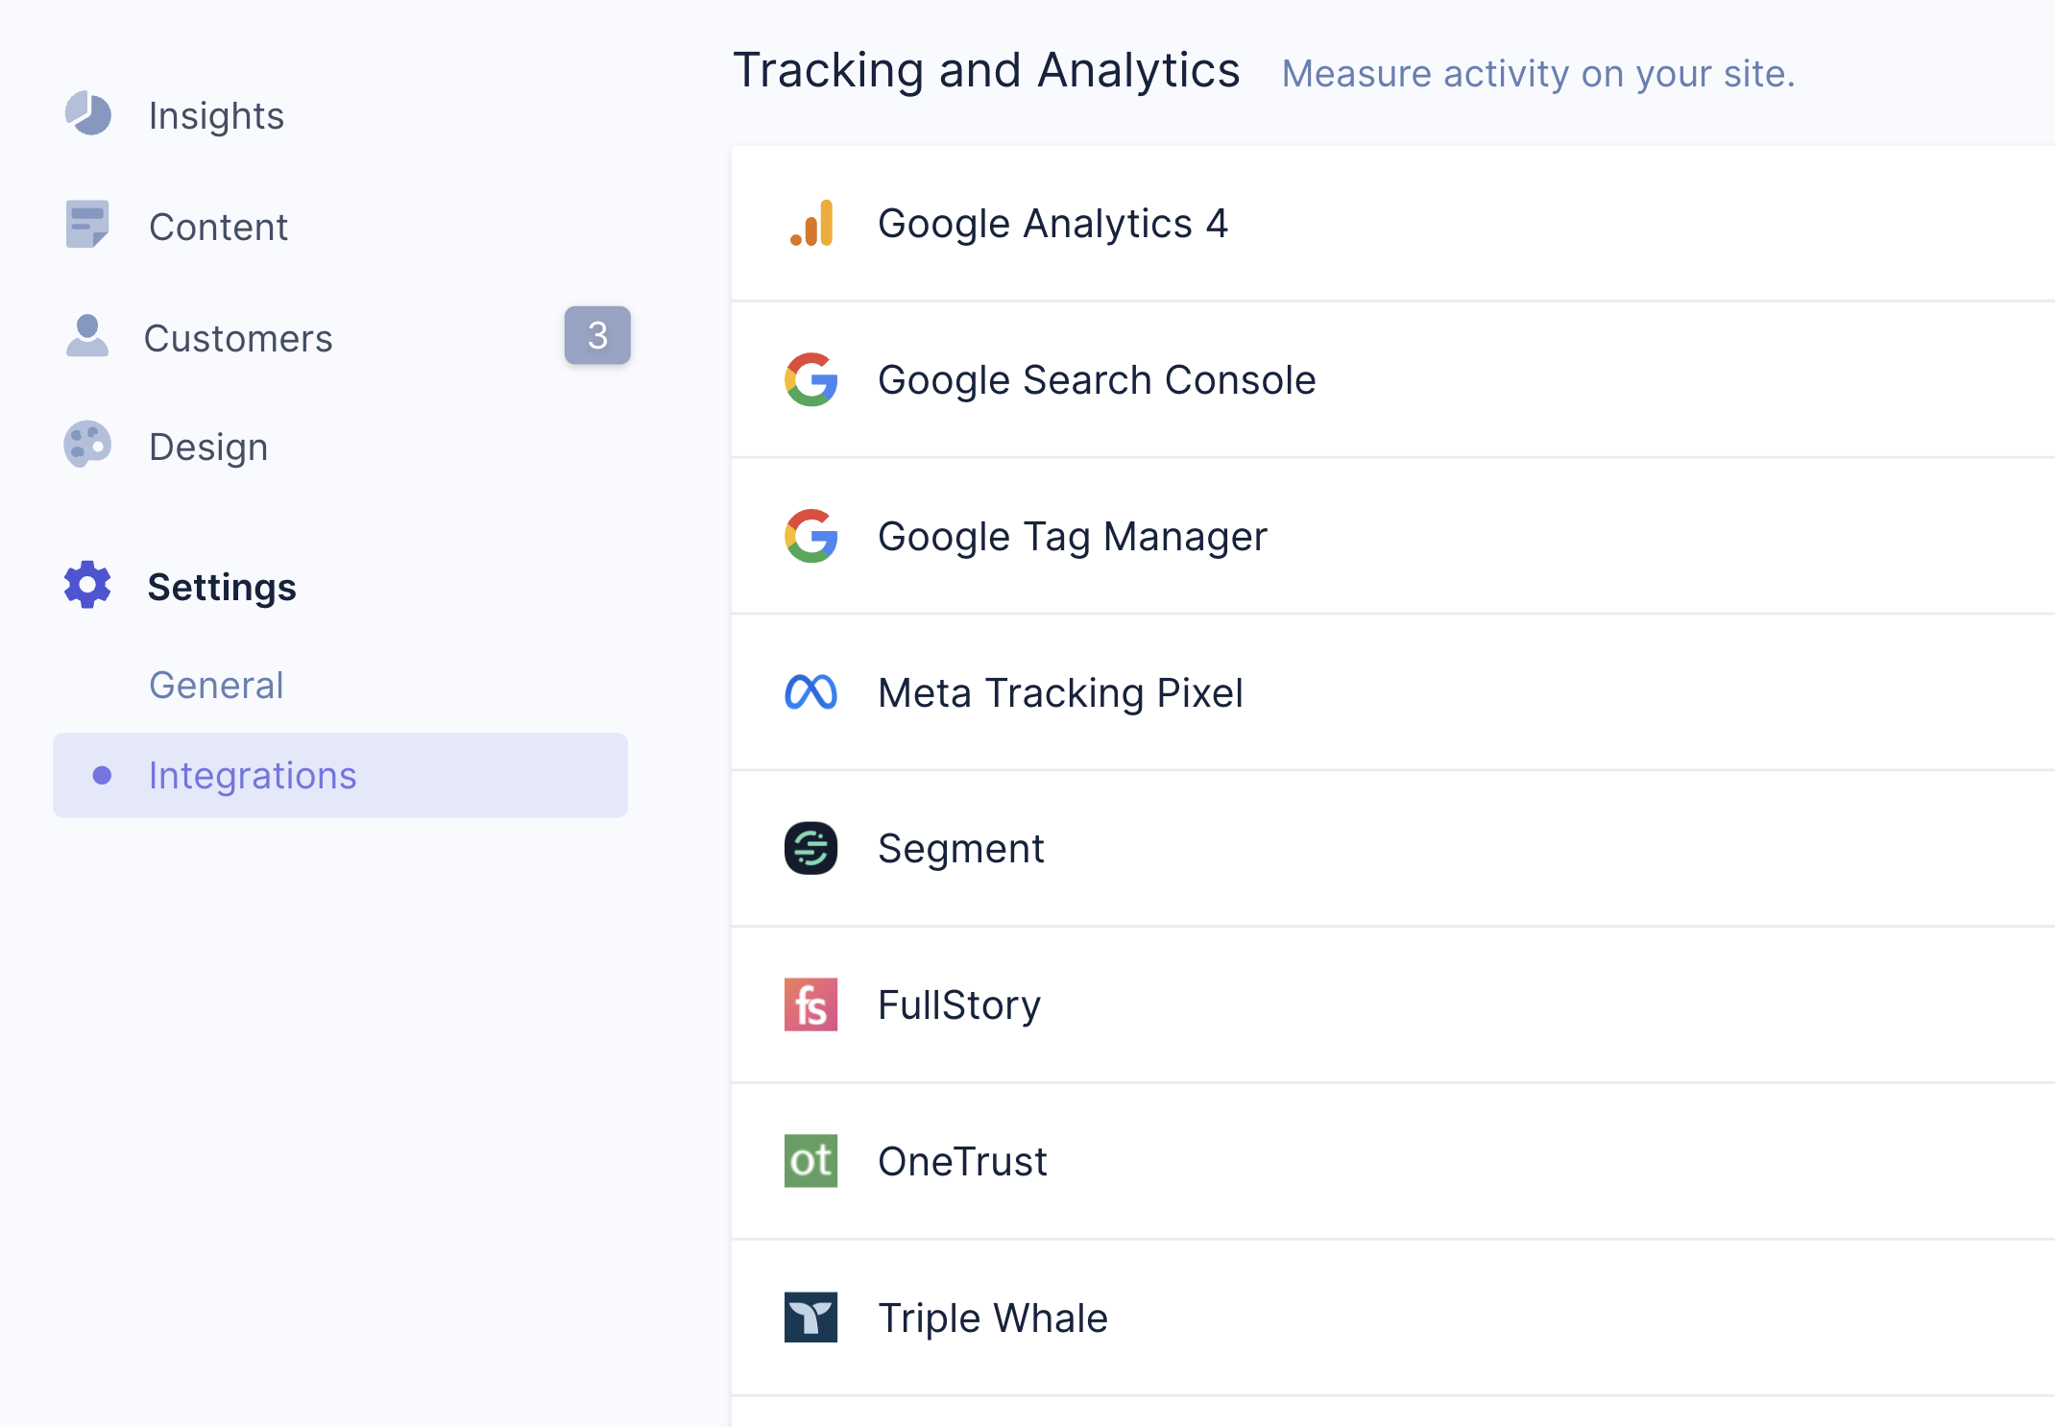Click the Meta infinity logo icon

(811, 692)
